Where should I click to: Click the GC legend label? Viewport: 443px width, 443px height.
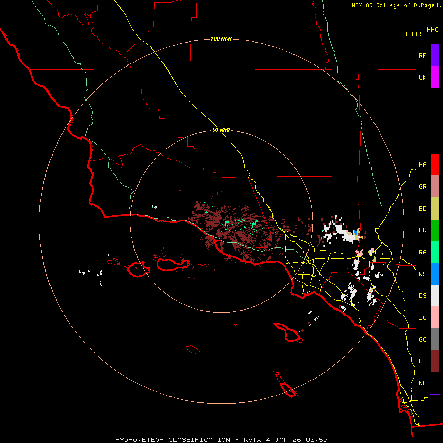point(422,340)
